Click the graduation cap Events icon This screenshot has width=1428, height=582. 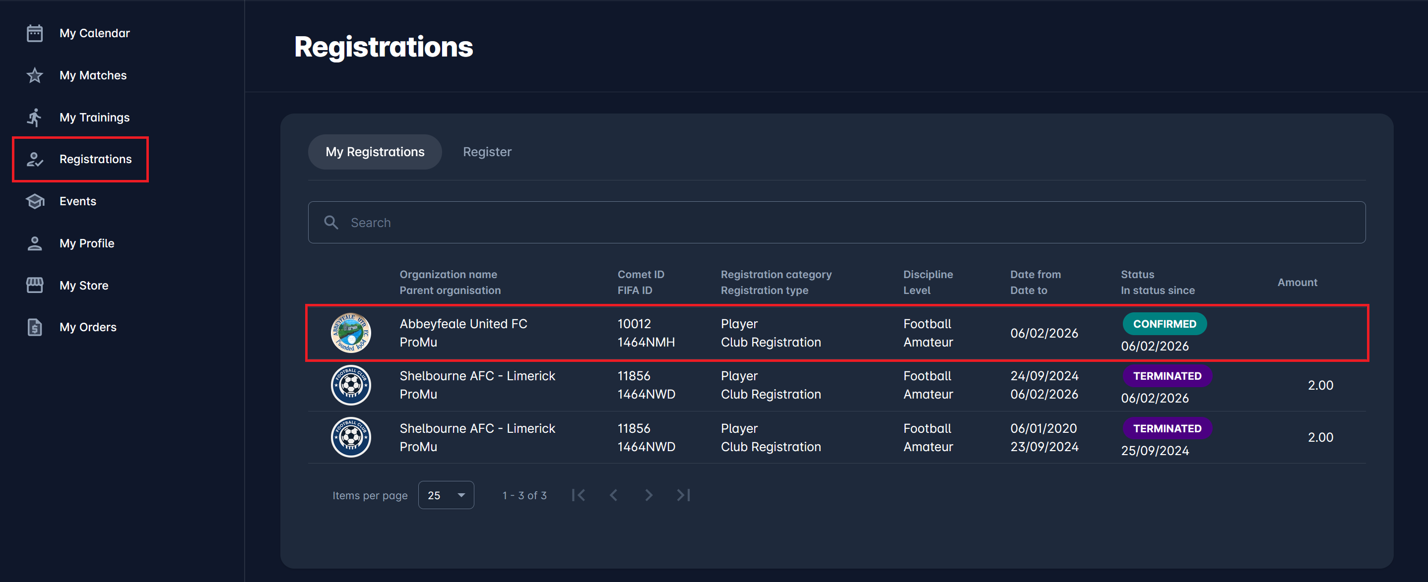point(34,202)
